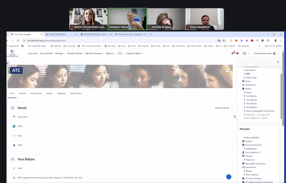
Task: Switch to the Raporlar tab
Action: coord(61,93)
